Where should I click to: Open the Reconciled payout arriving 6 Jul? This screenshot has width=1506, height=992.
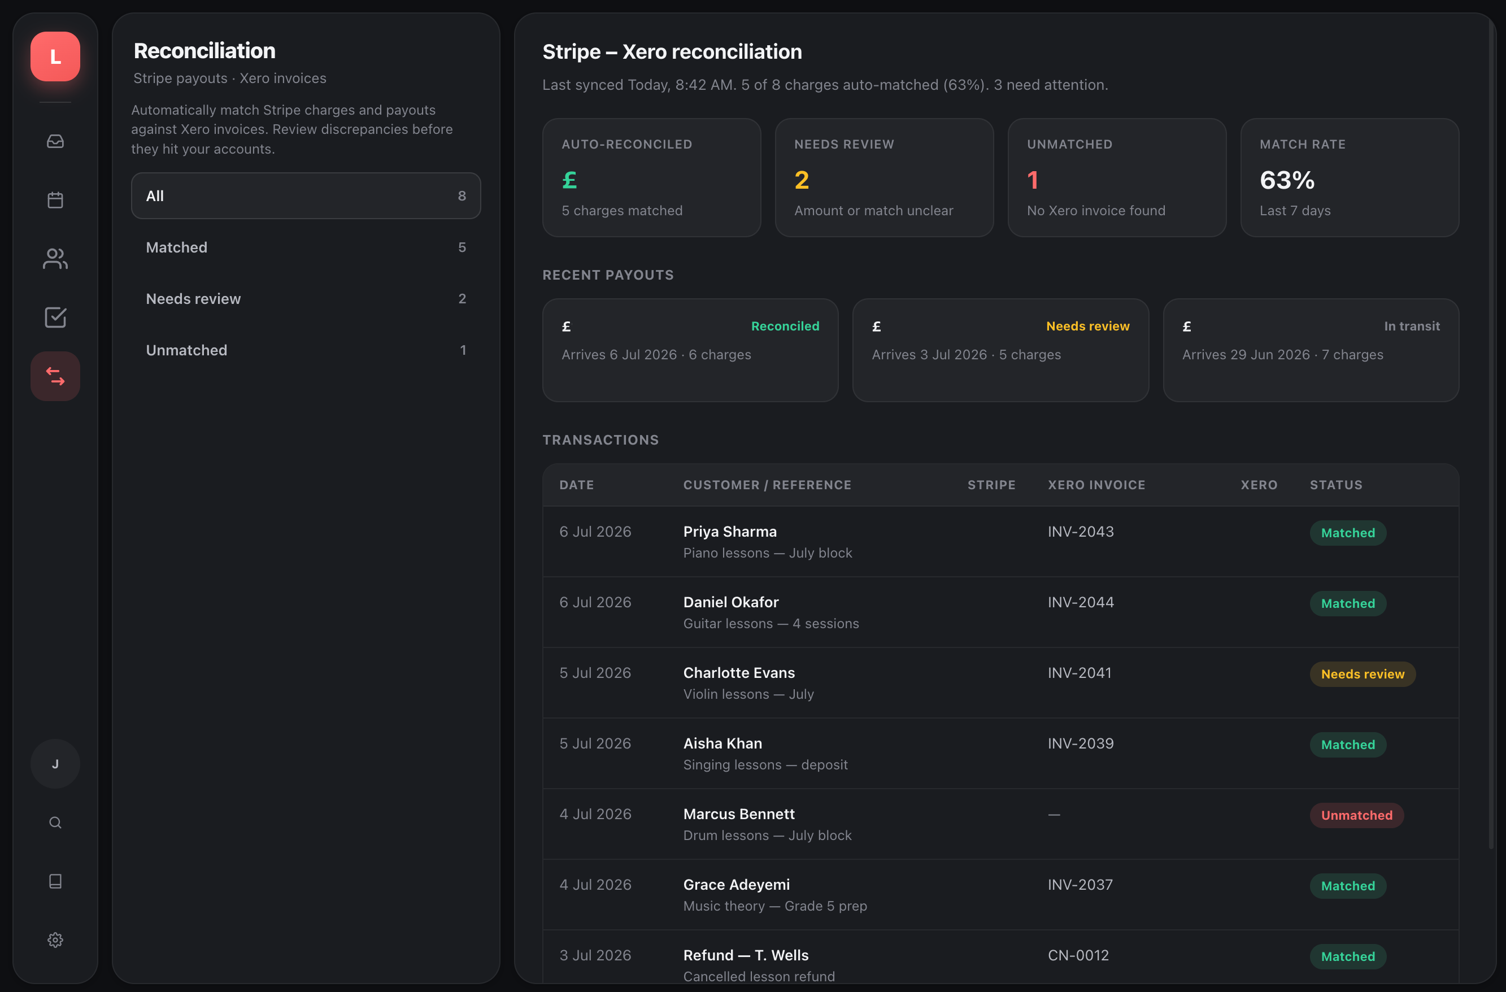[690, 350]
